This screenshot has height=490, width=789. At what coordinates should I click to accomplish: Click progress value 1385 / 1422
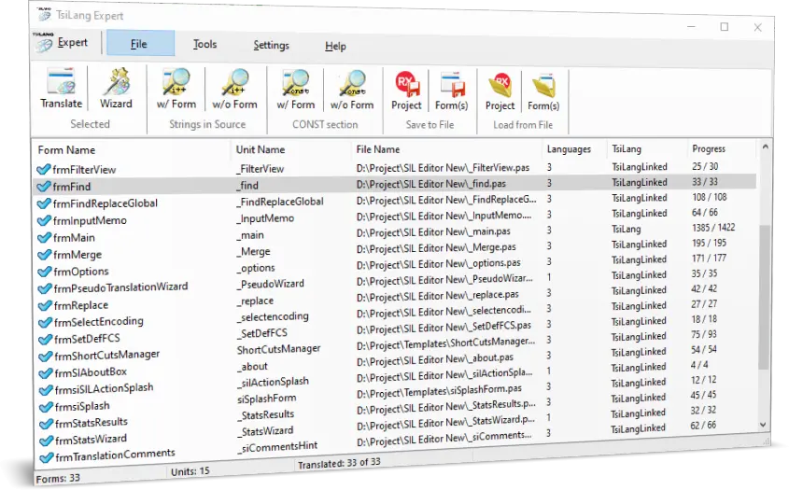point(713,228)
